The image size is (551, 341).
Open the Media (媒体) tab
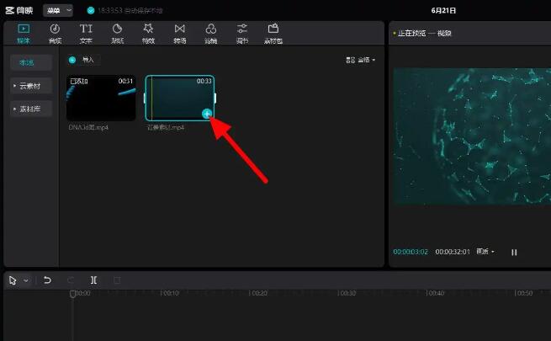coord(23,33)
